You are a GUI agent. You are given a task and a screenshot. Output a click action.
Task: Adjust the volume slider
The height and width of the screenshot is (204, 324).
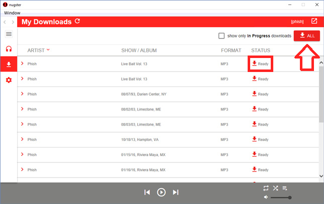point(281,197)
